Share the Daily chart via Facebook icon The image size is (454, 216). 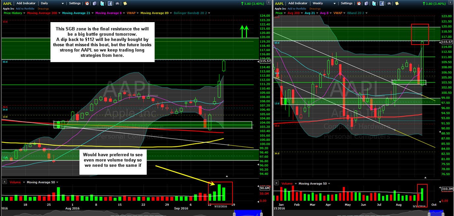click(110, 3)
